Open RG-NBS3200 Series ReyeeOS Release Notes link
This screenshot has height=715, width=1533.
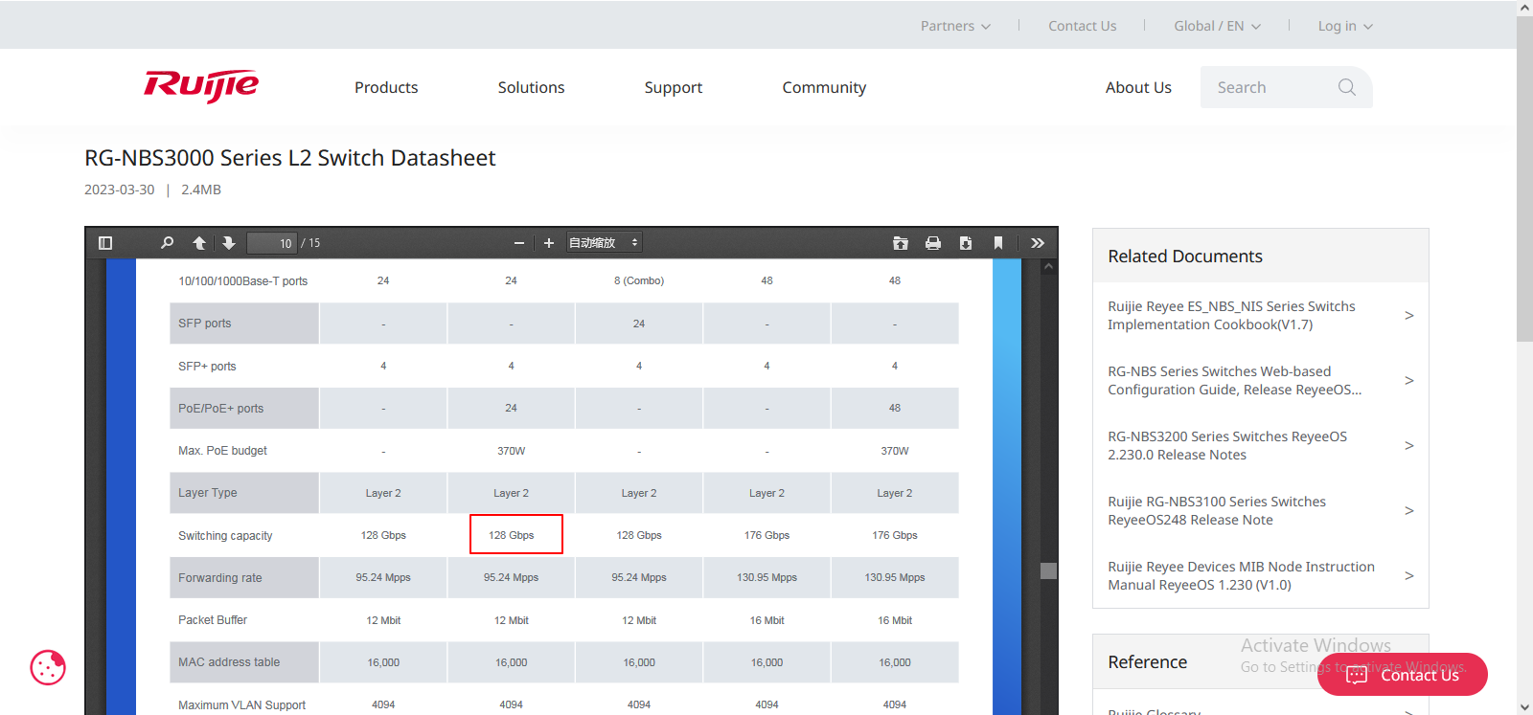(1226, 445)
